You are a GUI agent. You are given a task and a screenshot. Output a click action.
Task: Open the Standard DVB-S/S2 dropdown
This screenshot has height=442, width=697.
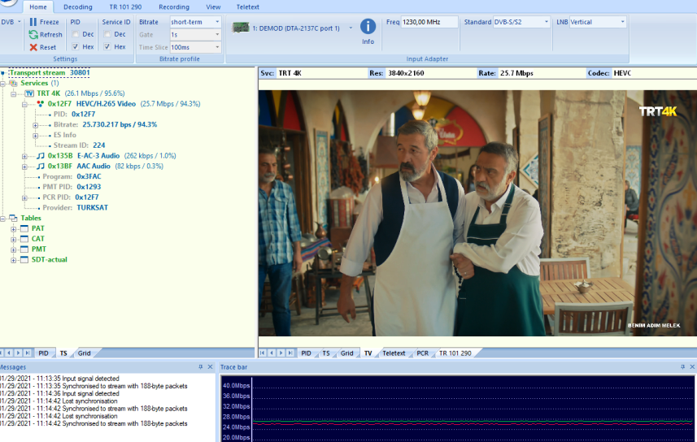pos(547,22)
